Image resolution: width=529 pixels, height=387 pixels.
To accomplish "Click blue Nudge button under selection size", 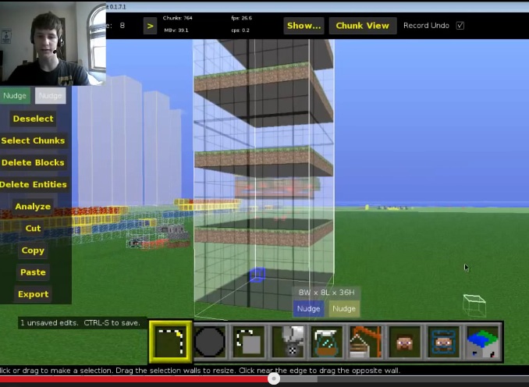I will coord(308,309).
